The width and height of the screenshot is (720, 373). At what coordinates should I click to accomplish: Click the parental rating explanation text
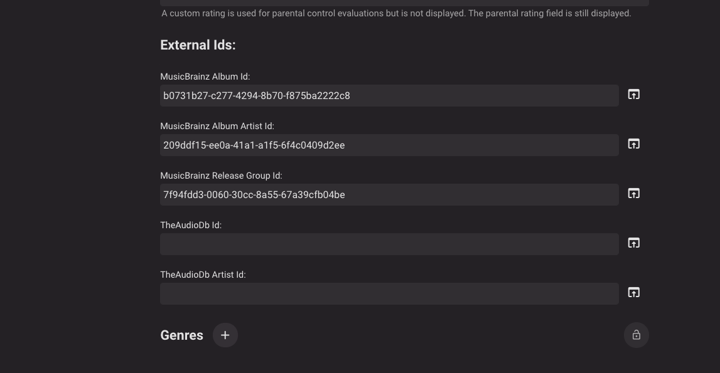click(x=395, y=13)
